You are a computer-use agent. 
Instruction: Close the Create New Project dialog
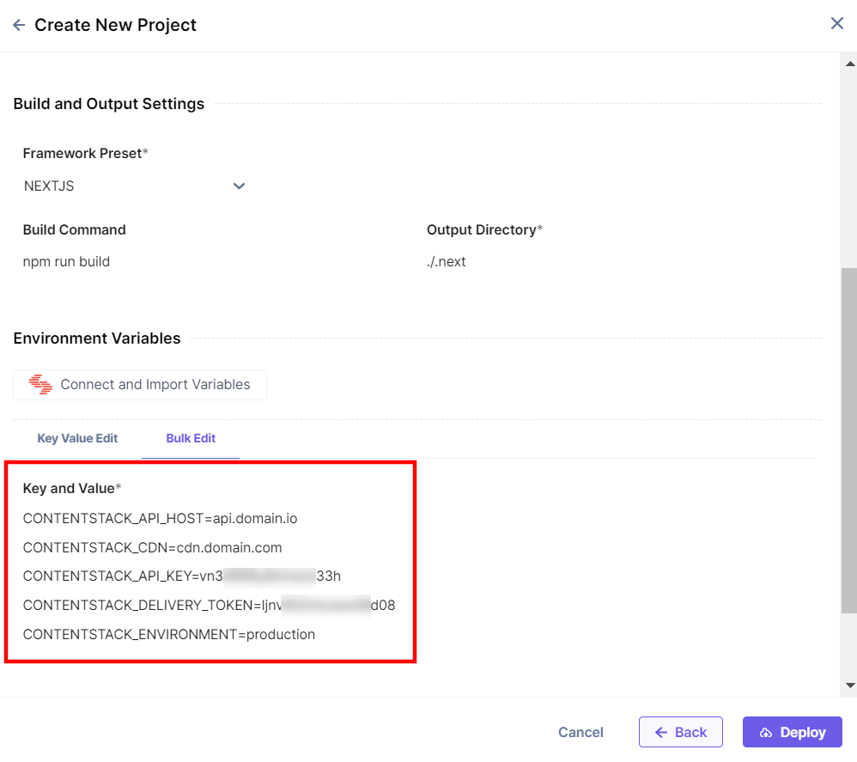[x=837, y=24]
